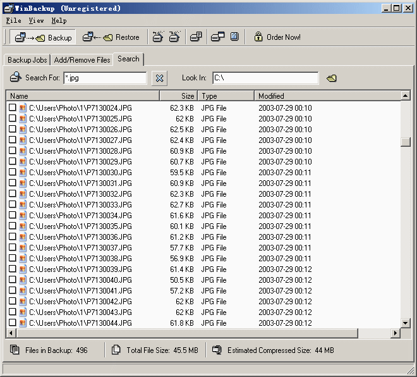This screenshot has height=377, width=417.
Task: Click the size value 62.5 KB
Action: pos(181,130)
